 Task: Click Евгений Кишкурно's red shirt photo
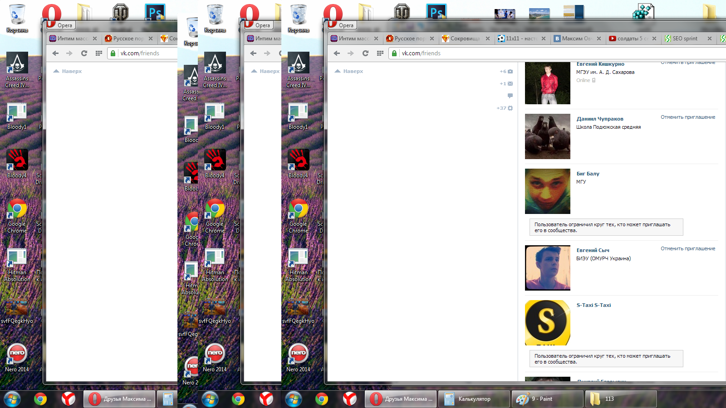[548, 83]
